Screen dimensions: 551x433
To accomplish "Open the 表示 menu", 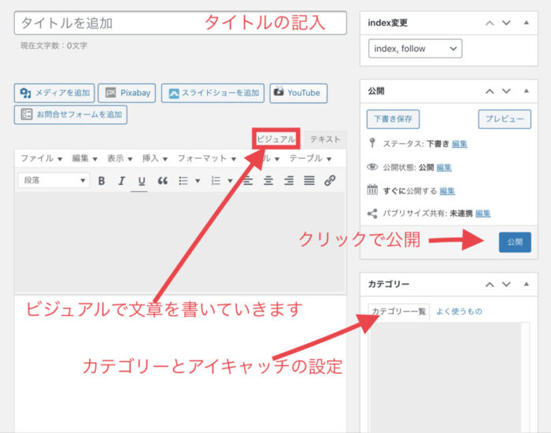I will click(120, 158).
